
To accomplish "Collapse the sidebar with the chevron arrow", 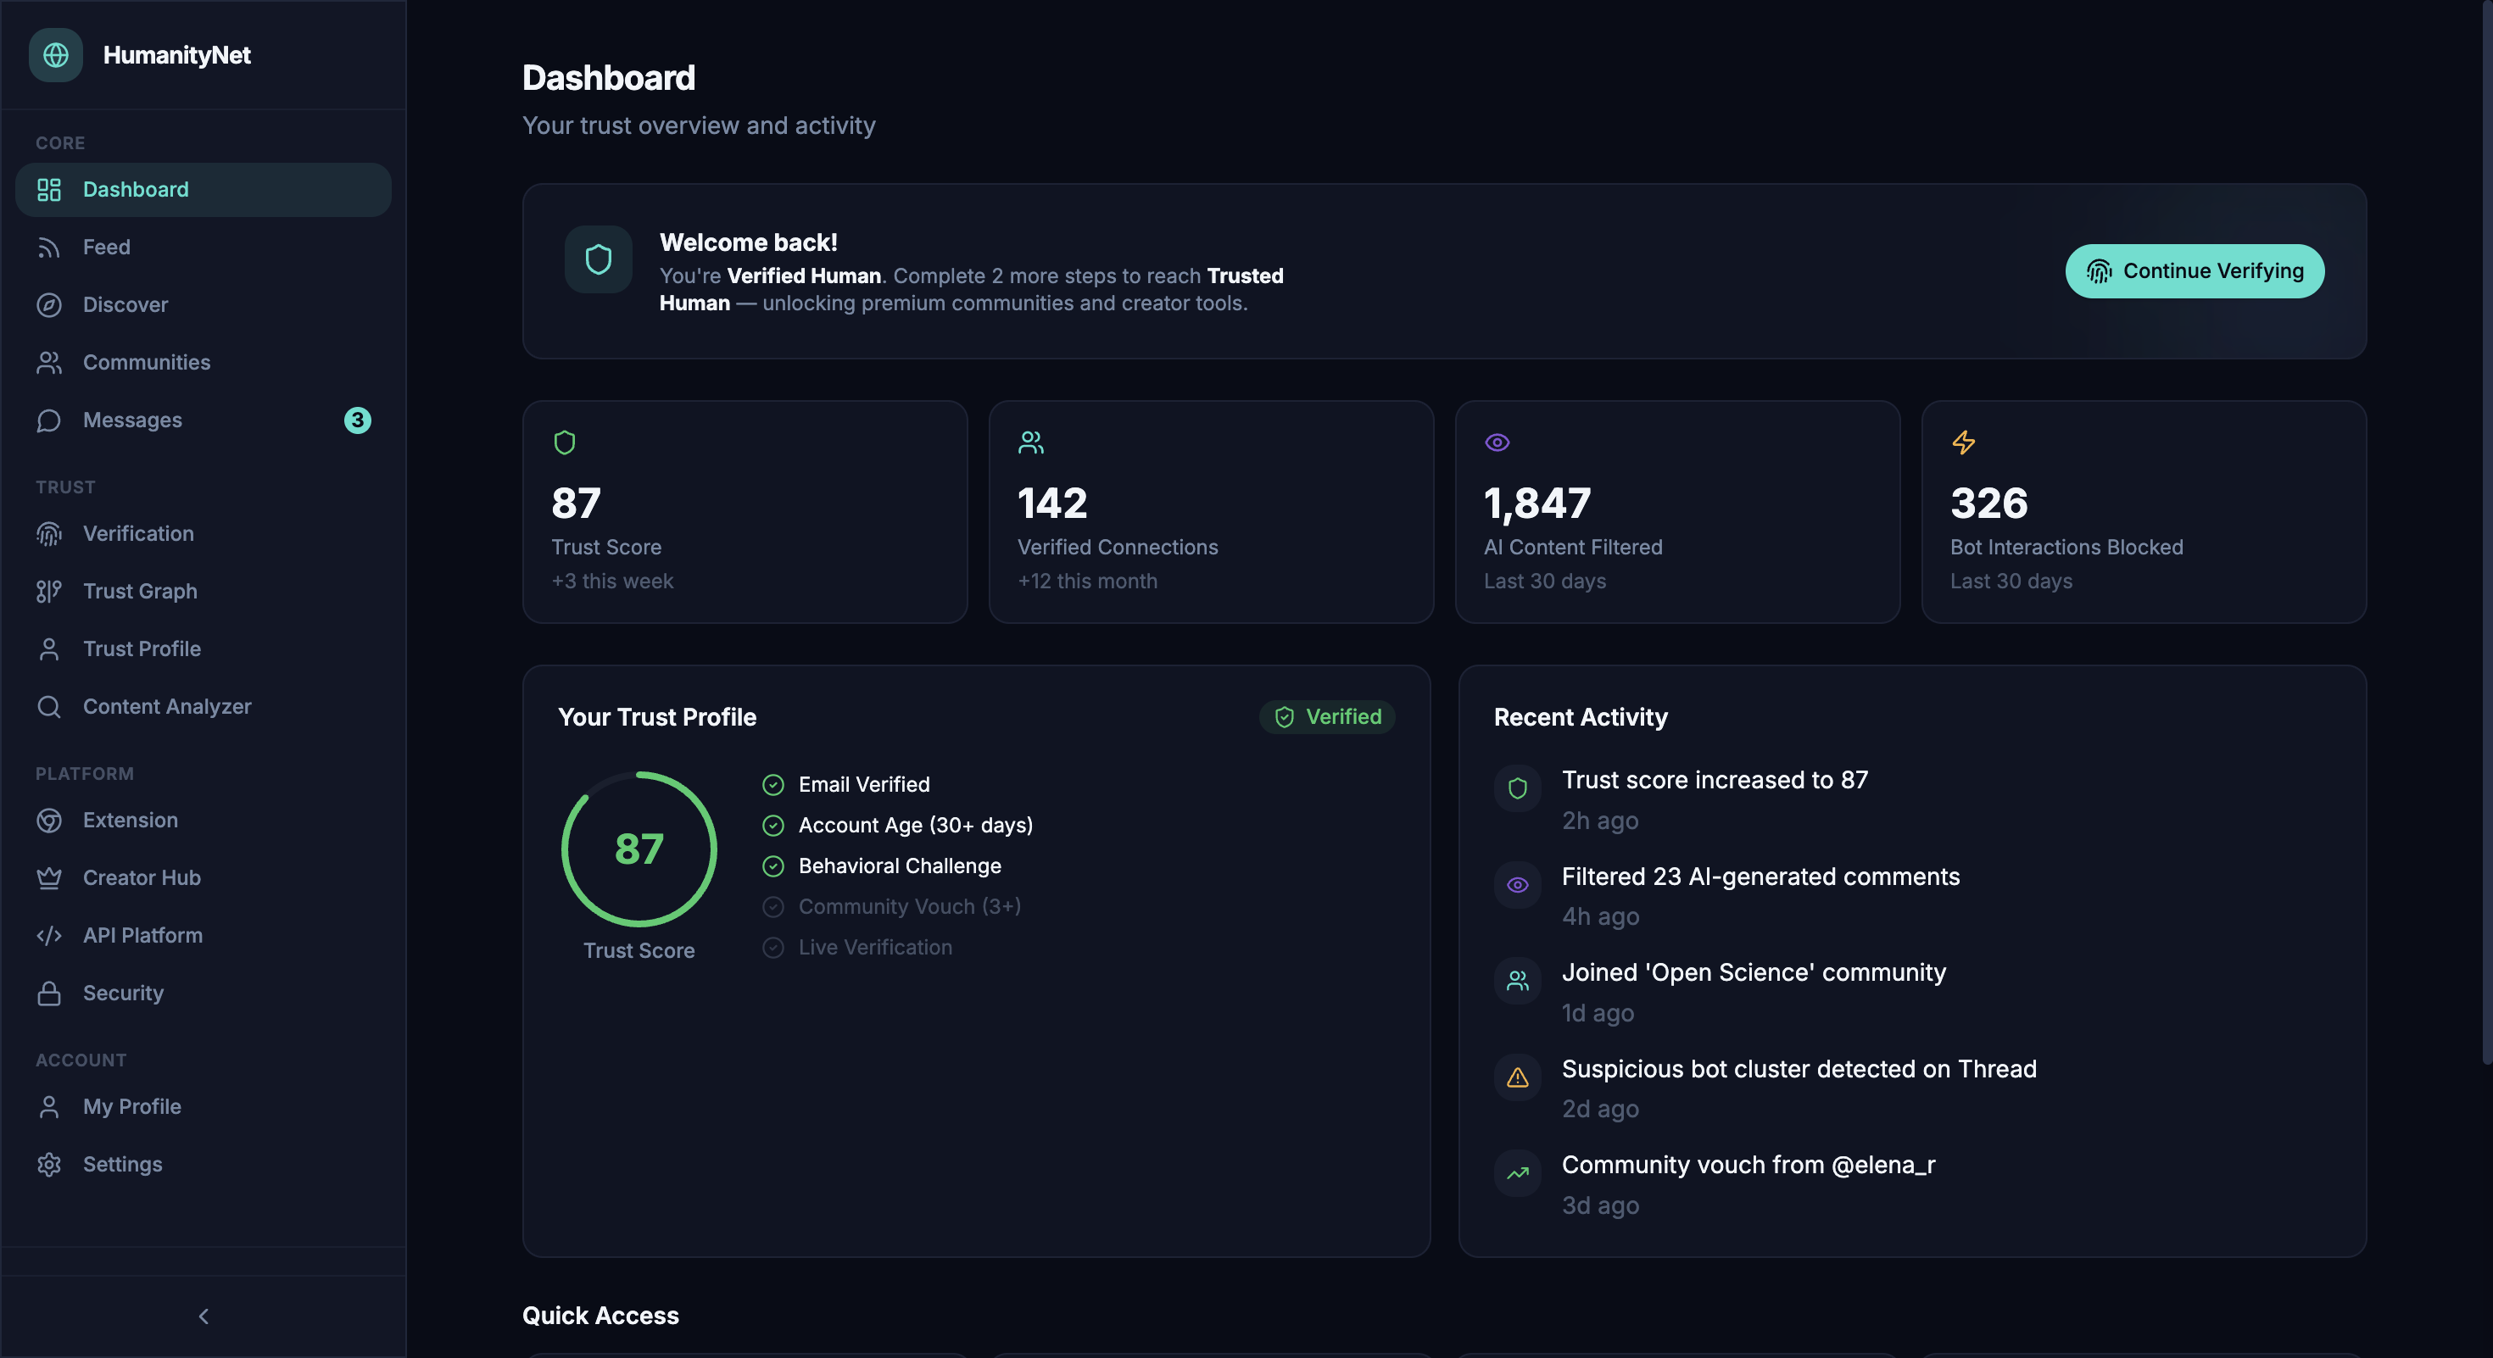I will tap(204, 1316).
